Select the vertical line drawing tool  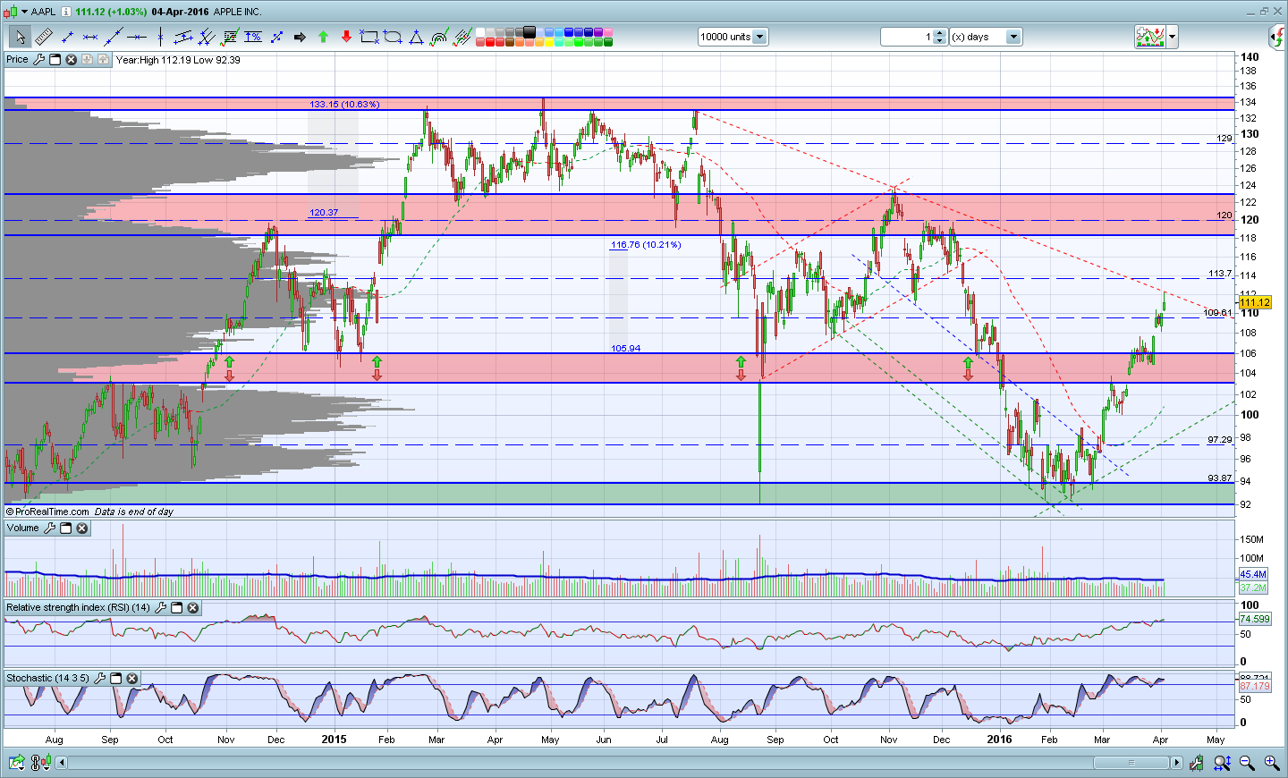(x=160, y=37)
